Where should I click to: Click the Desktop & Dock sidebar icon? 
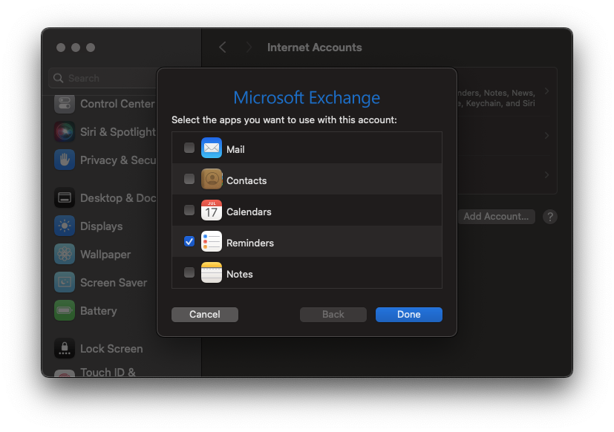point(65,197)
